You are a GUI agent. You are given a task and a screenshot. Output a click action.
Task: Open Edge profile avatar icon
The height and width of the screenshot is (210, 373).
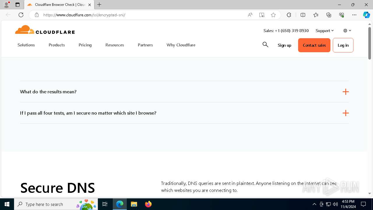coord(6,5)
